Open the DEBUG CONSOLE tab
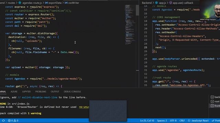 coord(73,92)
